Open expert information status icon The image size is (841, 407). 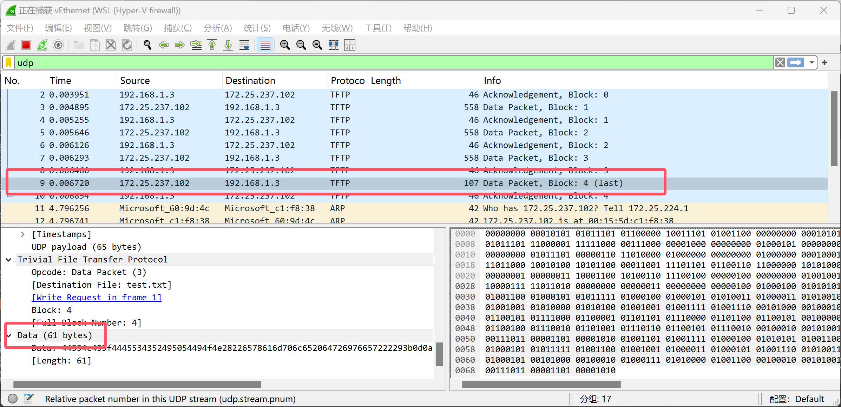tap(13, 399)
